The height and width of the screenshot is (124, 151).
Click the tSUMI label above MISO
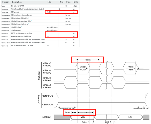click(x=67, y=112)
